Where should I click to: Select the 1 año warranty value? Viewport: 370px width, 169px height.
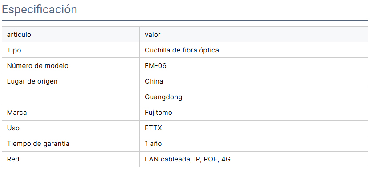[x=153, y=144]
